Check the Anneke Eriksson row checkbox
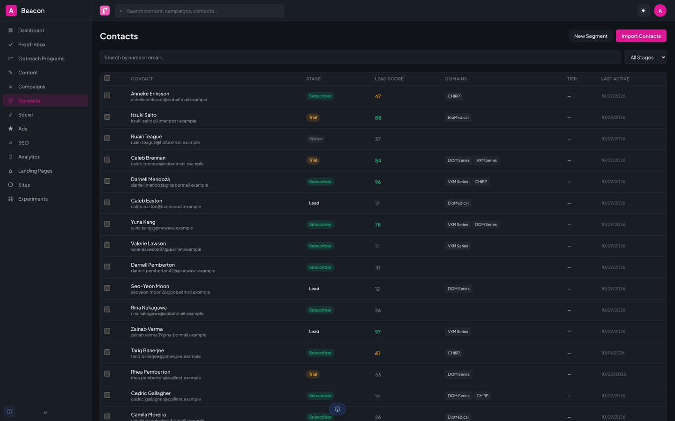The width and height of the screenshot is (675, 421). click(x=107, y=95)
